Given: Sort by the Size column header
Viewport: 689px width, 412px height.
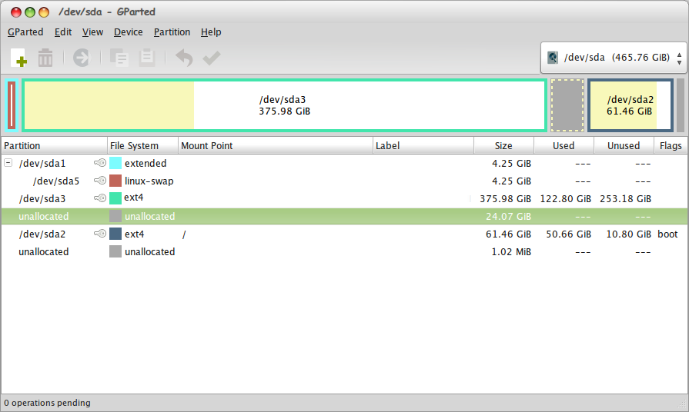Looking at the screenshot, I should pyautogui.click(x=503, y=145).
